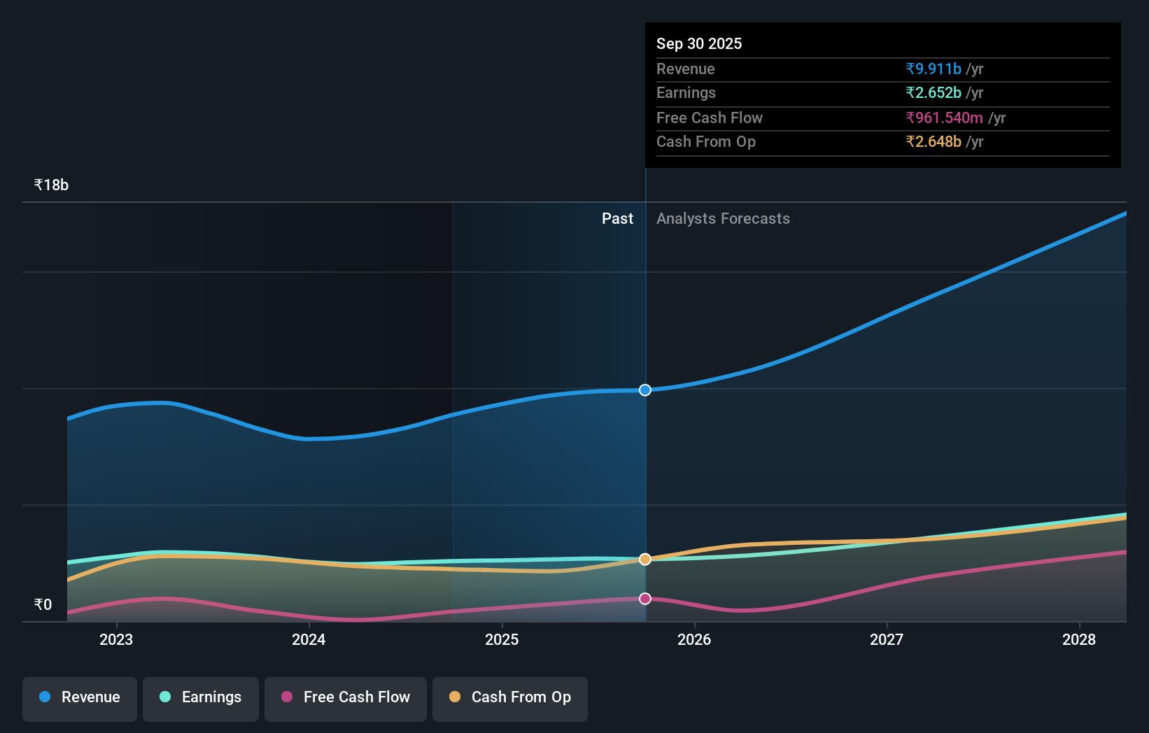Click the Earnings value ₹2.652b in the tooltip
The height and width of the screenshot is (733, 1149).
click(932, 93)
